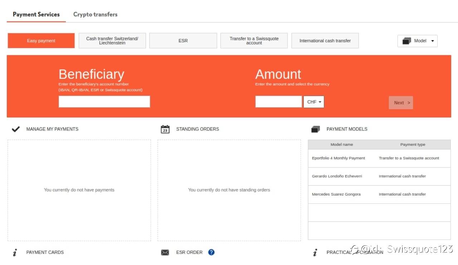This screenshot has width=458, height=265.
Task: Click the ESR Order envelope icon
Action: 165,252
